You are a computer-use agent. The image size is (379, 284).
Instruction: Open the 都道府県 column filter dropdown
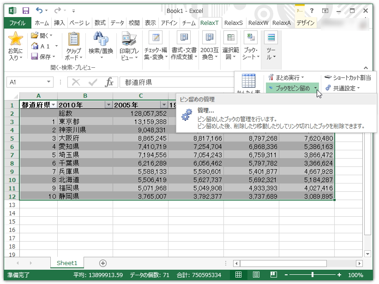click(x=54, y=105)
